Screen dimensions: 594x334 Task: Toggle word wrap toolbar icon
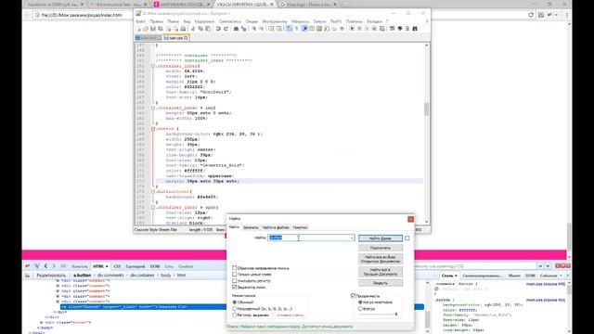tap(289, 29)
